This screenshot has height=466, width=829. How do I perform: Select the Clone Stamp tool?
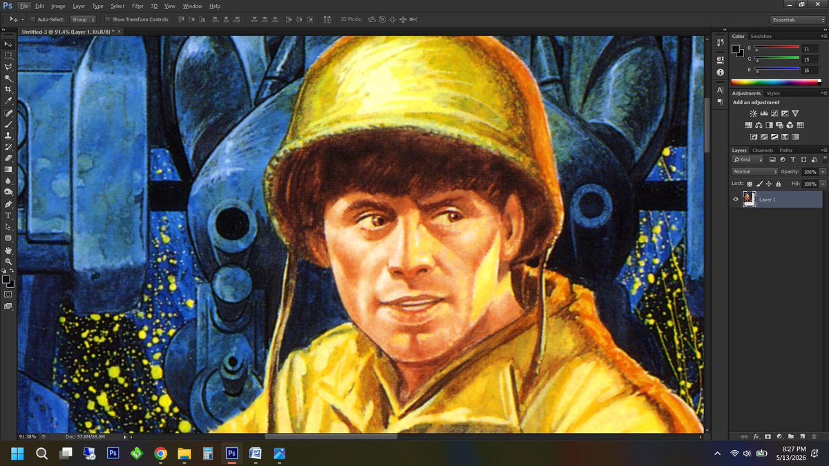(8, 135)
